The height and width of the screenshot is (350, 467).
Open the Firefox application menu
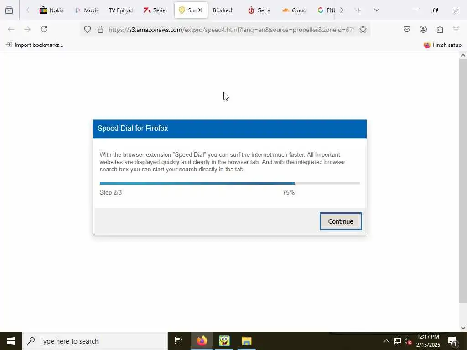tap(456, 29)
